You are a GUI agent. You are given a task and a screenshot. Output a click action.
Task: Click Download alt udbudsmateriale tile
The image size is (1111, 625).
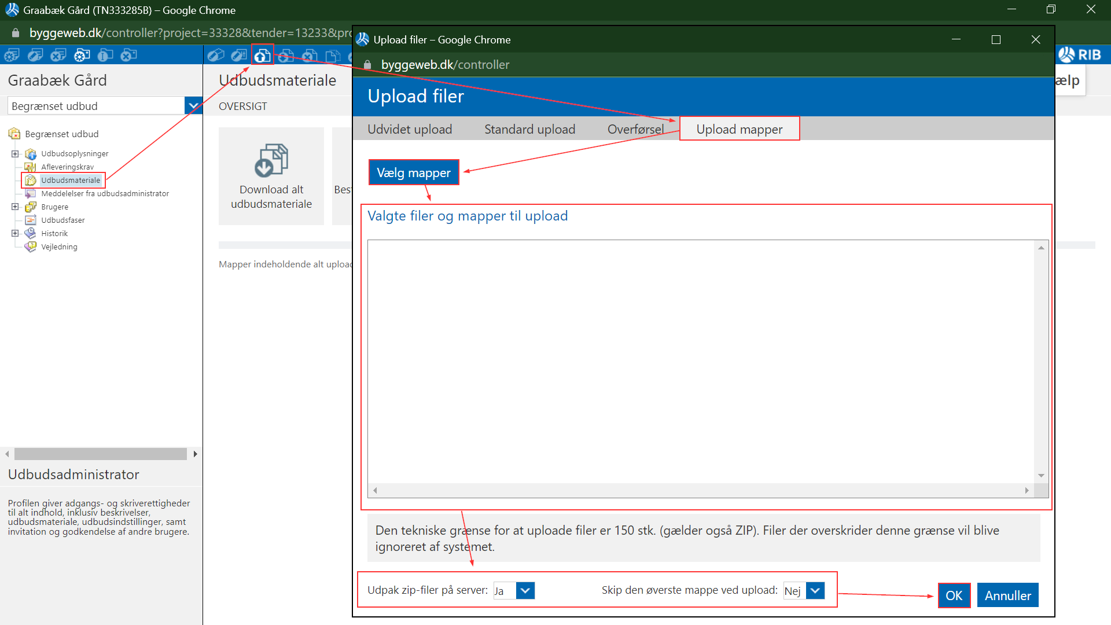tap(271, 176)
